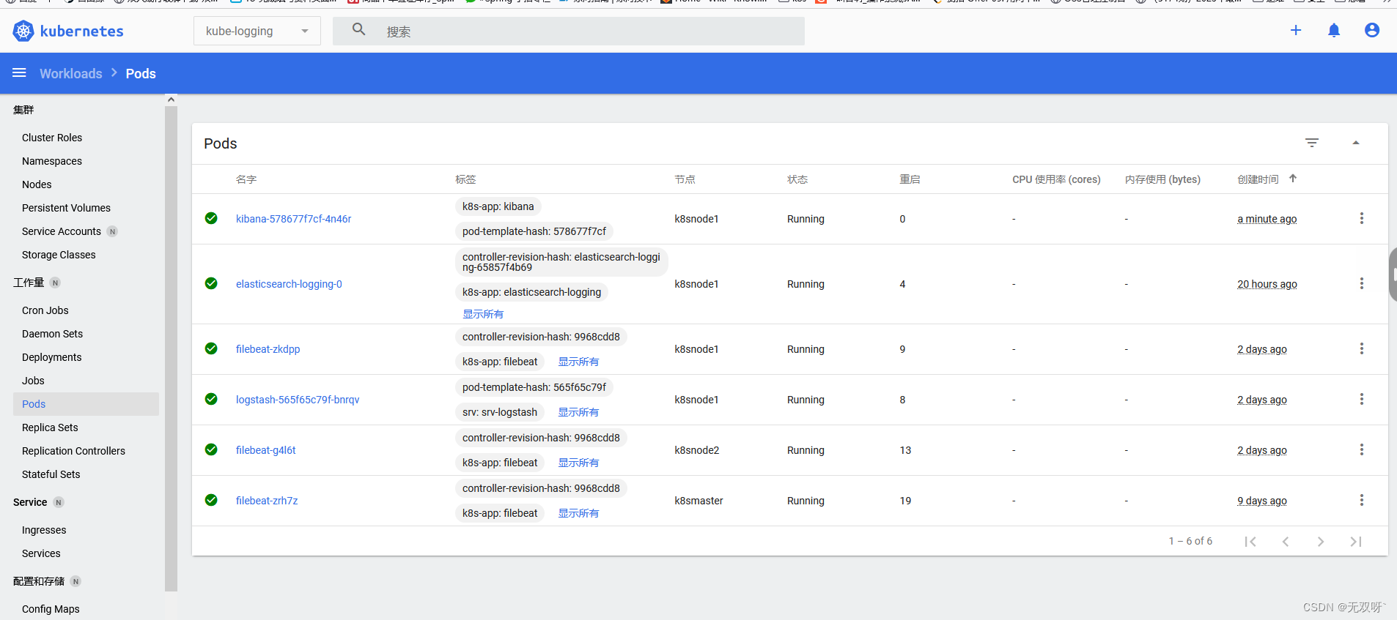Click green status icon for kibana pod

pyautogui.click(x=211, y=218)
